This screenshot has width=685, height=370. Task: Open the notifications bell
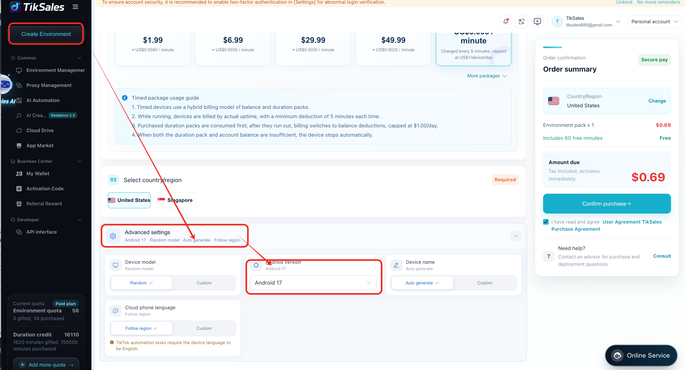point(506,22)
